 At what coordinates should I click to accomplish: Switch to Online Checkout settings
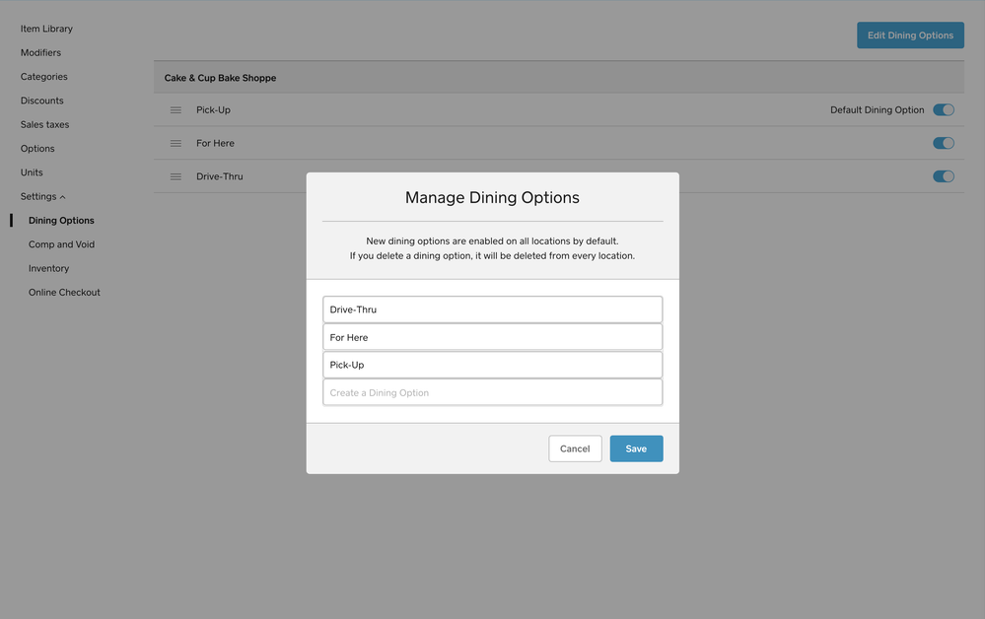click(64, 292)
